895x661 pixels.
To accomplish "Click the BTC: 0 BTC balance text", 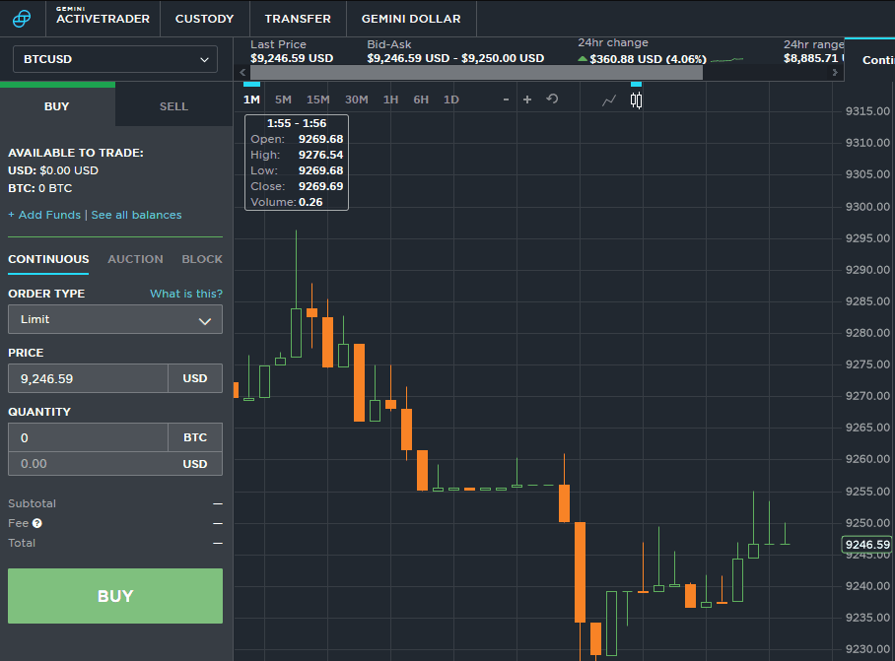I will click(x=40, y=188).
